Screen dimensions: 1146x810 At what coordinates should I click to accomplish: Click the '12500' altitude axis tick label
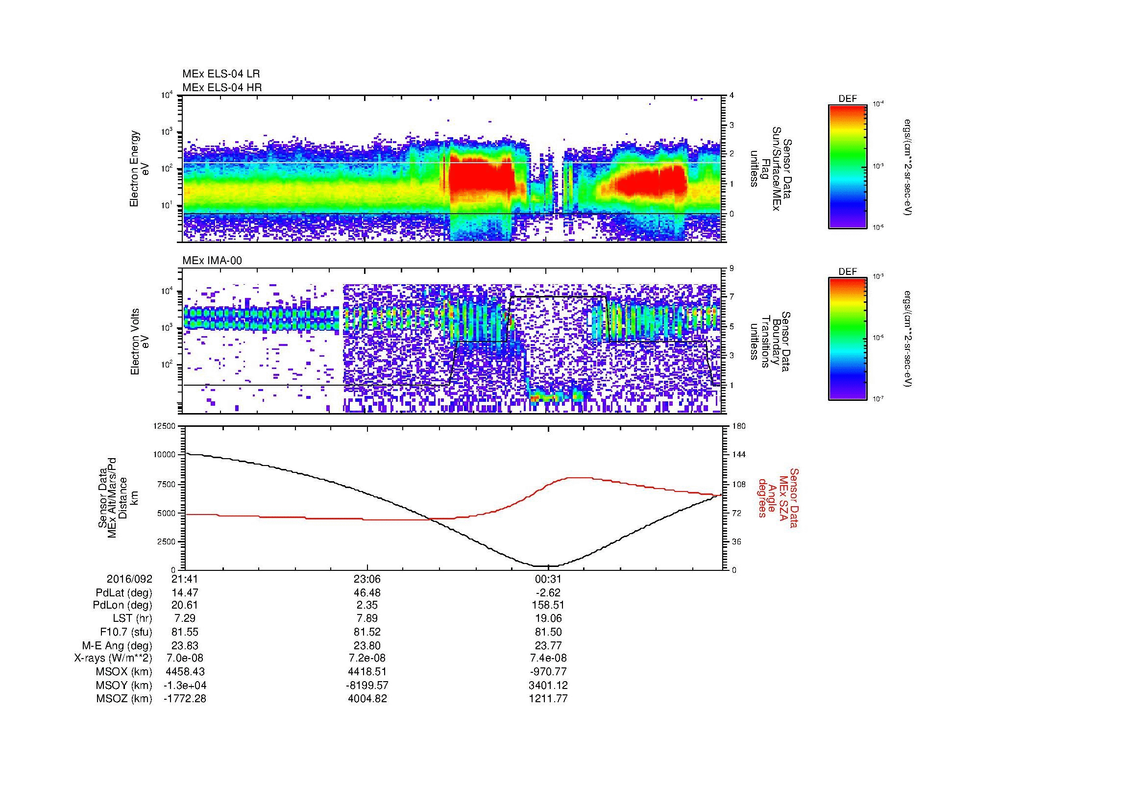pyautogui.click(x=164, y=426)
